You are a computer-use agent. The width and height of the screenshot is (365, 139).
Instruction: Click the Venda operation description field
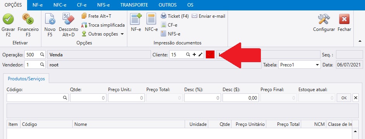[99, 55]
